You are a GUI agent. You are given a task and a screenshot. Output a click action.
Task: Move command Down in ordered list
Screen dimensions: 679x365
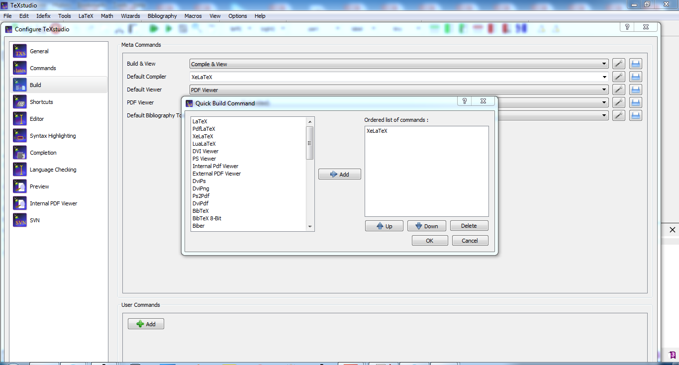pos(426,226)
